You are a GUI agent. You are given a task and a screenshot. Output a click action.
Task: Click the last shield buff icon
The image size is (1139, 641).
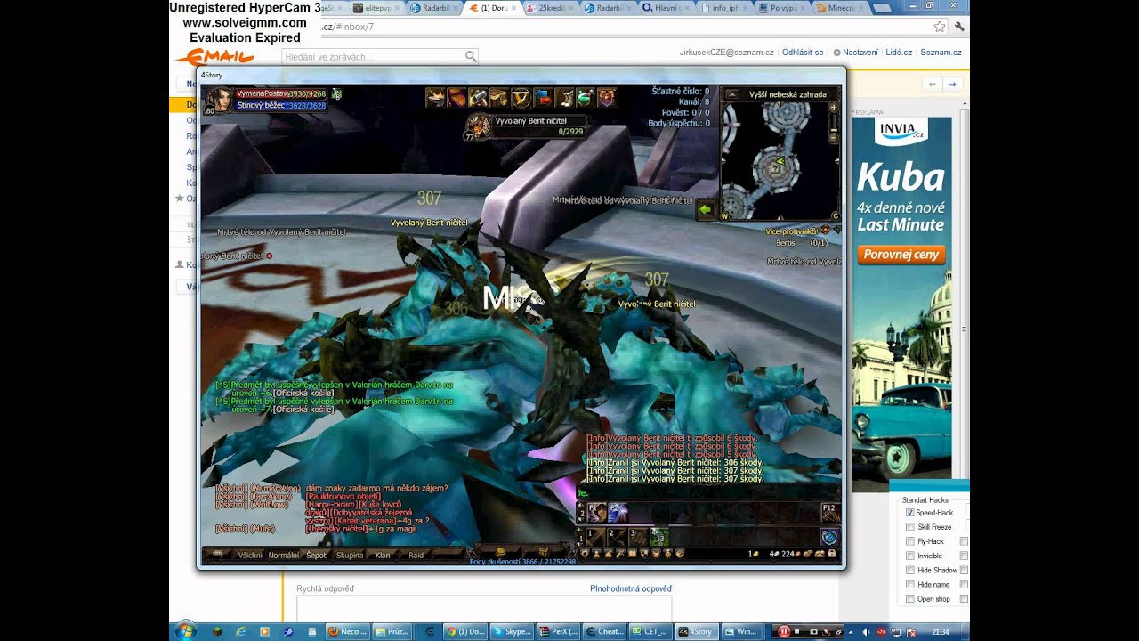pyautogui.click(x=606, y=97)
